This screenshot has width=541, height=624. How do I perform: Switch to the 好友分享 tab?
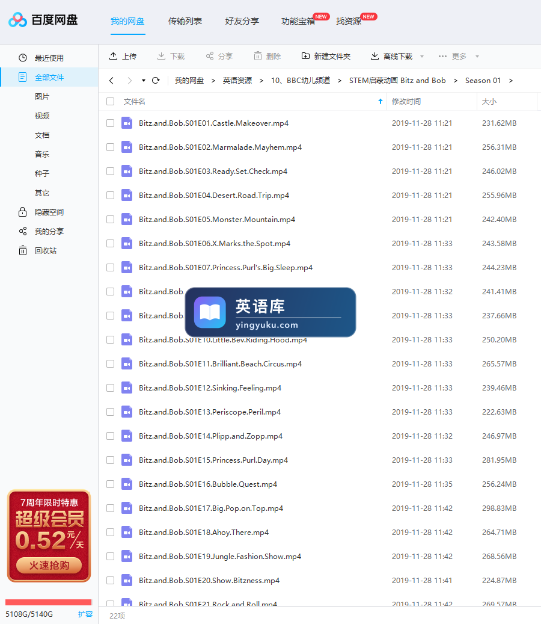[x=242, y=21]
